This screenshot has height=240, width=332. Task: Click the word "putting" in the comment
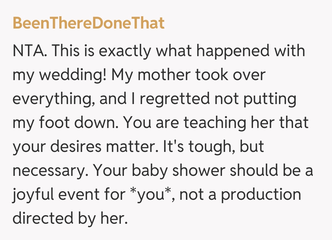(x=269, y=99)
